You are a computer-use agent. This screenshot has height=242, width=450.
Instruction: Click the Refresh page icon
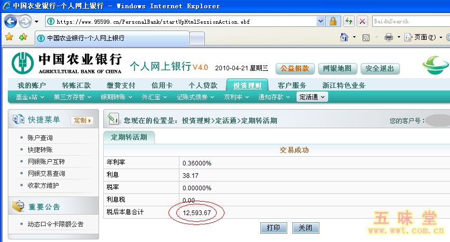click(x=349, y=21)
